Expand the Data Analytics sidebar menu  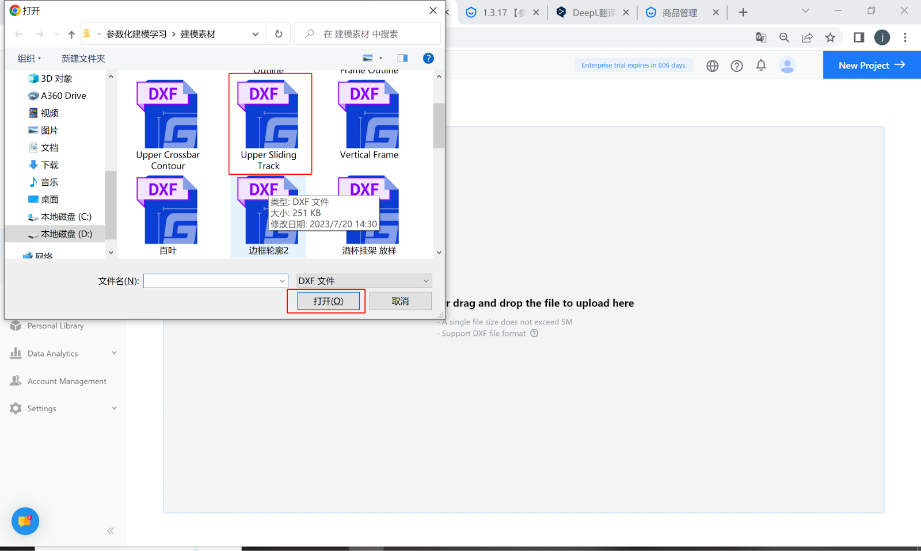63,353
